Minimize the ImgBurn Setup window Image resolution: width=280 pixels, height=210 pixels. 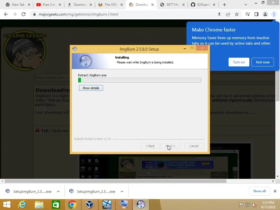point(185,48)
